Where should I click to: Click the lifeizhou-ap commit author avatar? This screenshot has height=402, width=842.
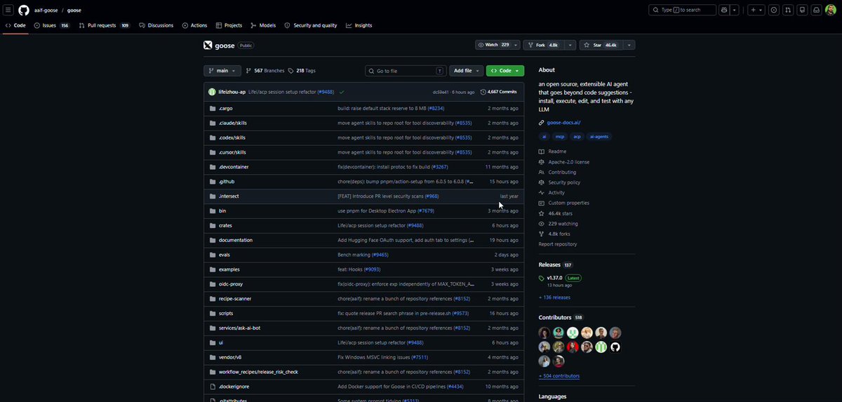[x=212, y=92]
